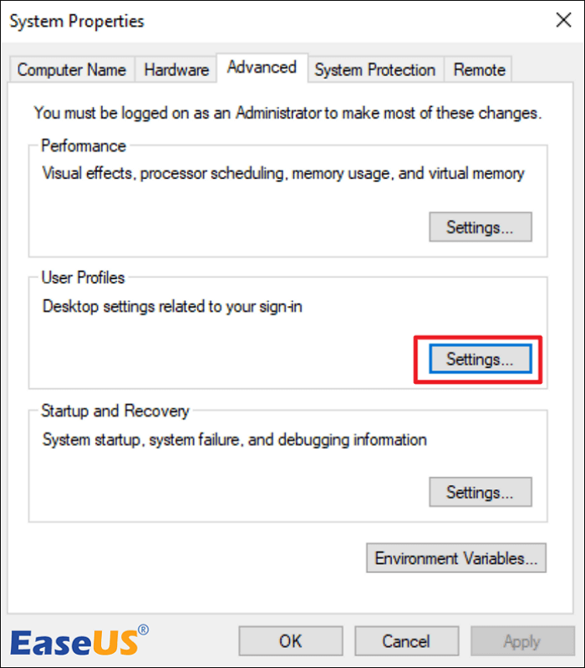Click the User Profiles Settings button
Viewport: 585px width, 668px height.
tap(480, 359)
